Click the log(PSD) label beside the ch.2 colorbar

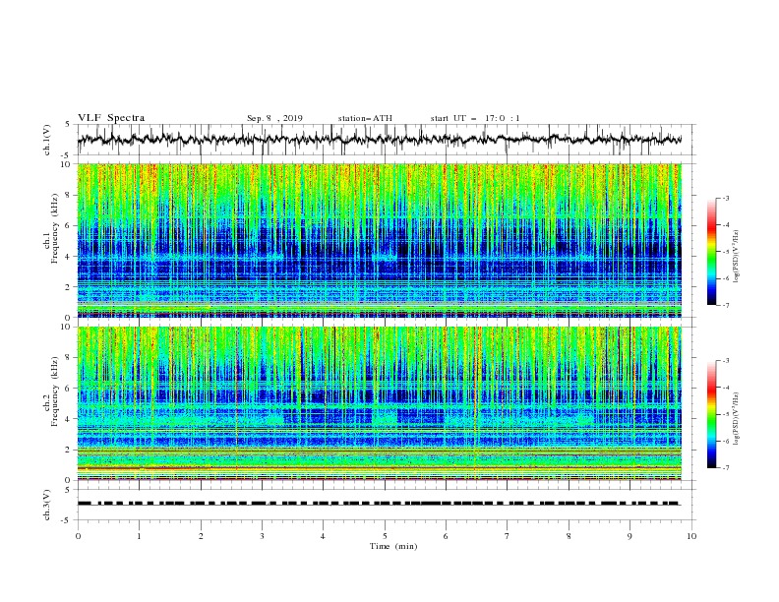(736, 419)
